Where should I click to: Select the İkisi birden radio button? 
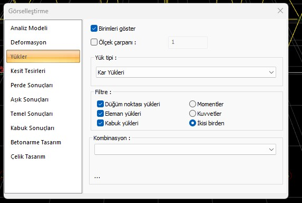(x=192, y=123)
